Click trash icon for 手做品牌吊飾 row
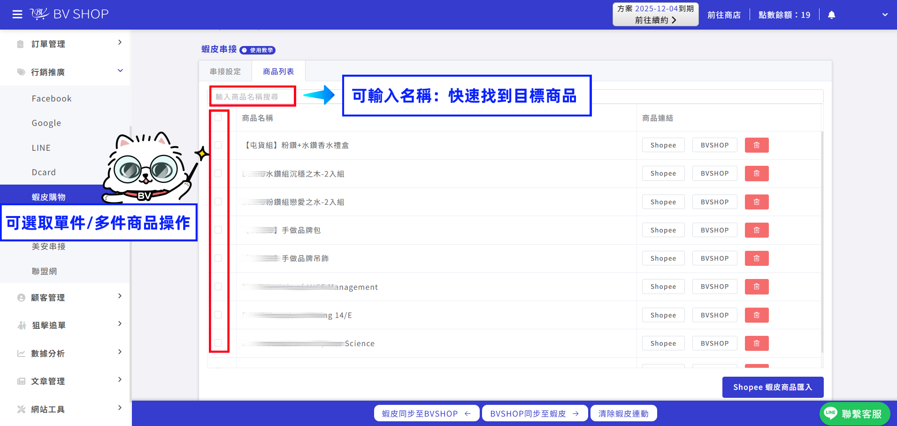Image resolution: width=897 pixels, height=426 pixels. [757, 258]
